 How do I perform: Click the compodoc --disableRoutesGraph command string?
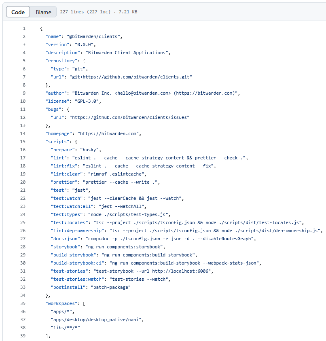click(169, 239)
